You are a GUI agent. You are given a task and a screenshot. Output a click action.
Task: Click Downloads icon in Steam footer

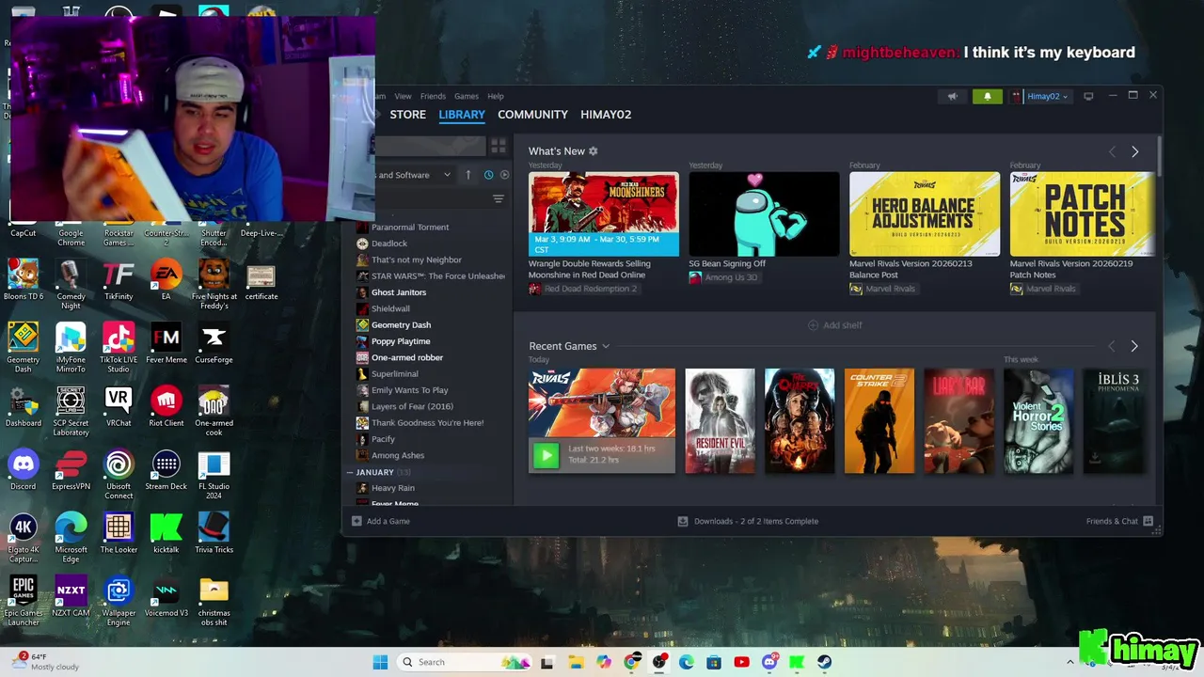(683, 521)
